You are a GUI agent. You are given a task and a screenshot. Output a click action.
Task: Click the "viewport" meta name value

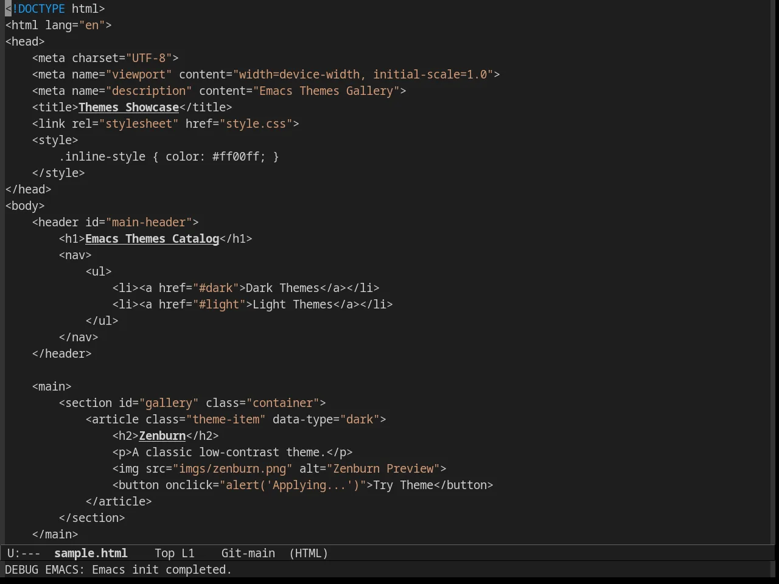pyautogui.click(x=139, y=74)
